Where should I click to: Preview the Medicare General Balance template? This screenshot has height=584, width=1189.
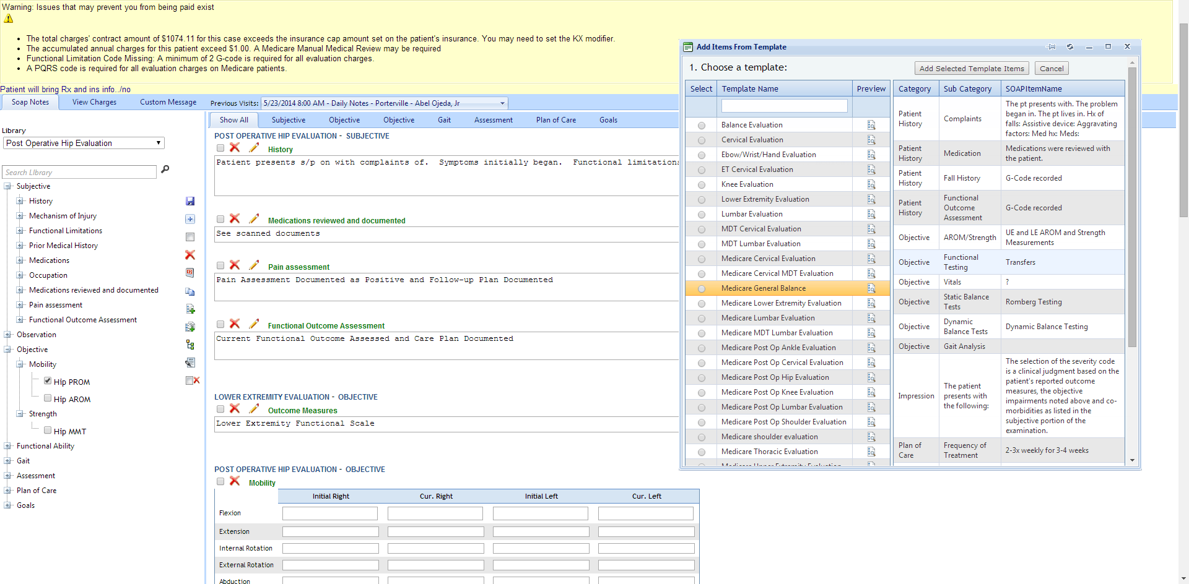click(x=871, y=288)
